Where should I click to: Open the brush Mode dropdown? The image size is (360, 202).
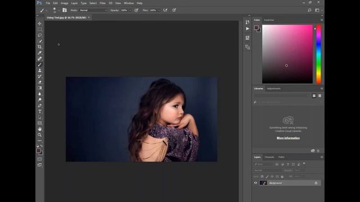click(x=93, y=10)
